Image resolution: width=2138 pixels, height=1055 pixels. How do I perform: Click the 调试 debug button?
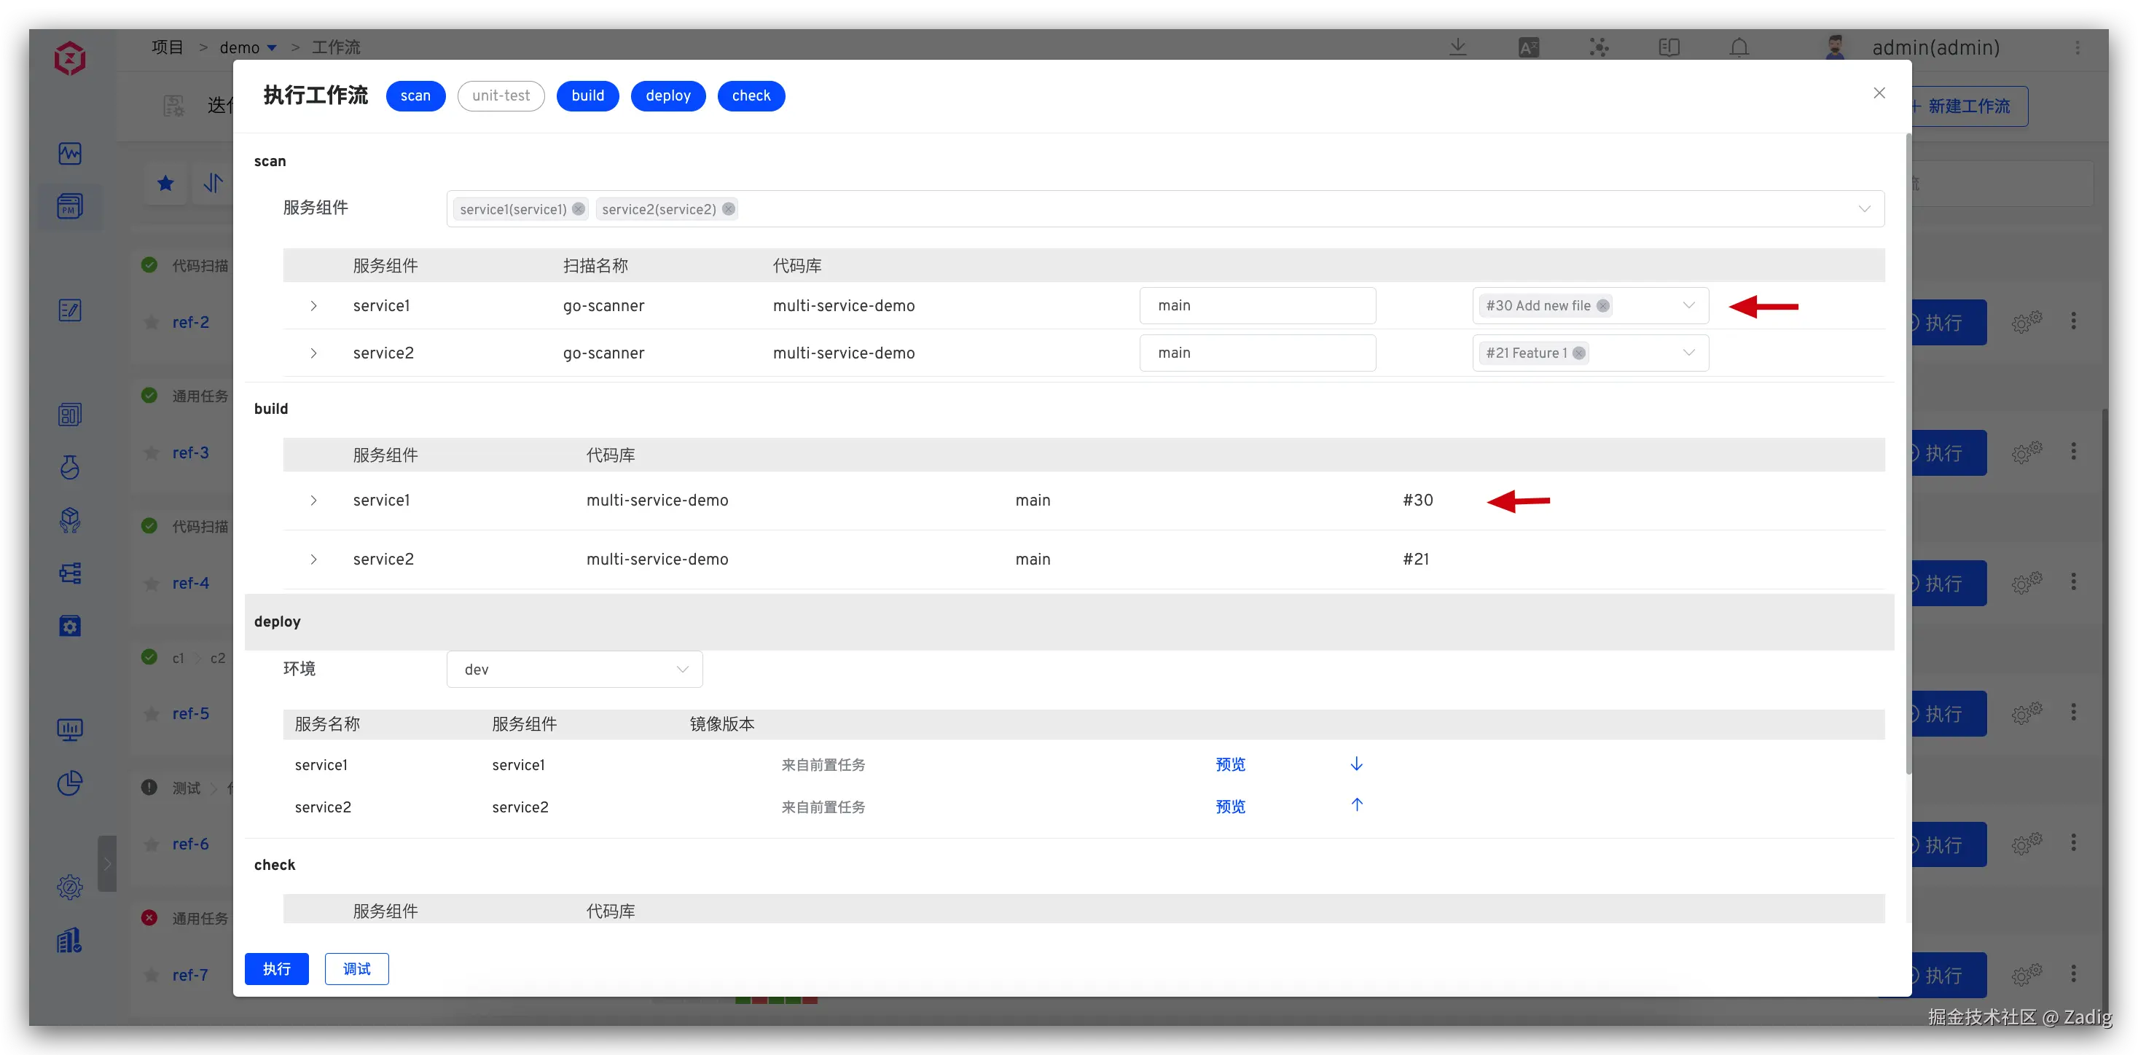click(356, 969)
